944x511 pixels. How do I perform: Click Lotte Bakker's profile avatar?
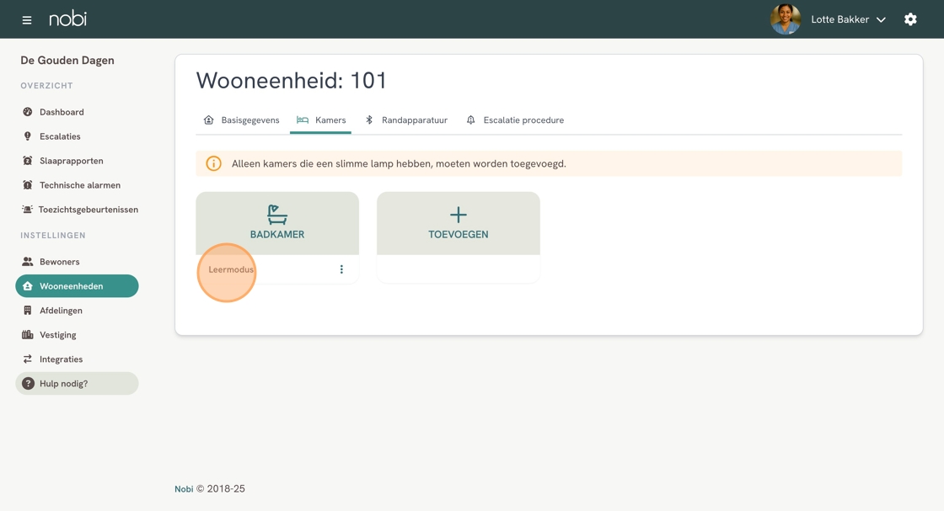pyautogui.click(x=786, y=19)
